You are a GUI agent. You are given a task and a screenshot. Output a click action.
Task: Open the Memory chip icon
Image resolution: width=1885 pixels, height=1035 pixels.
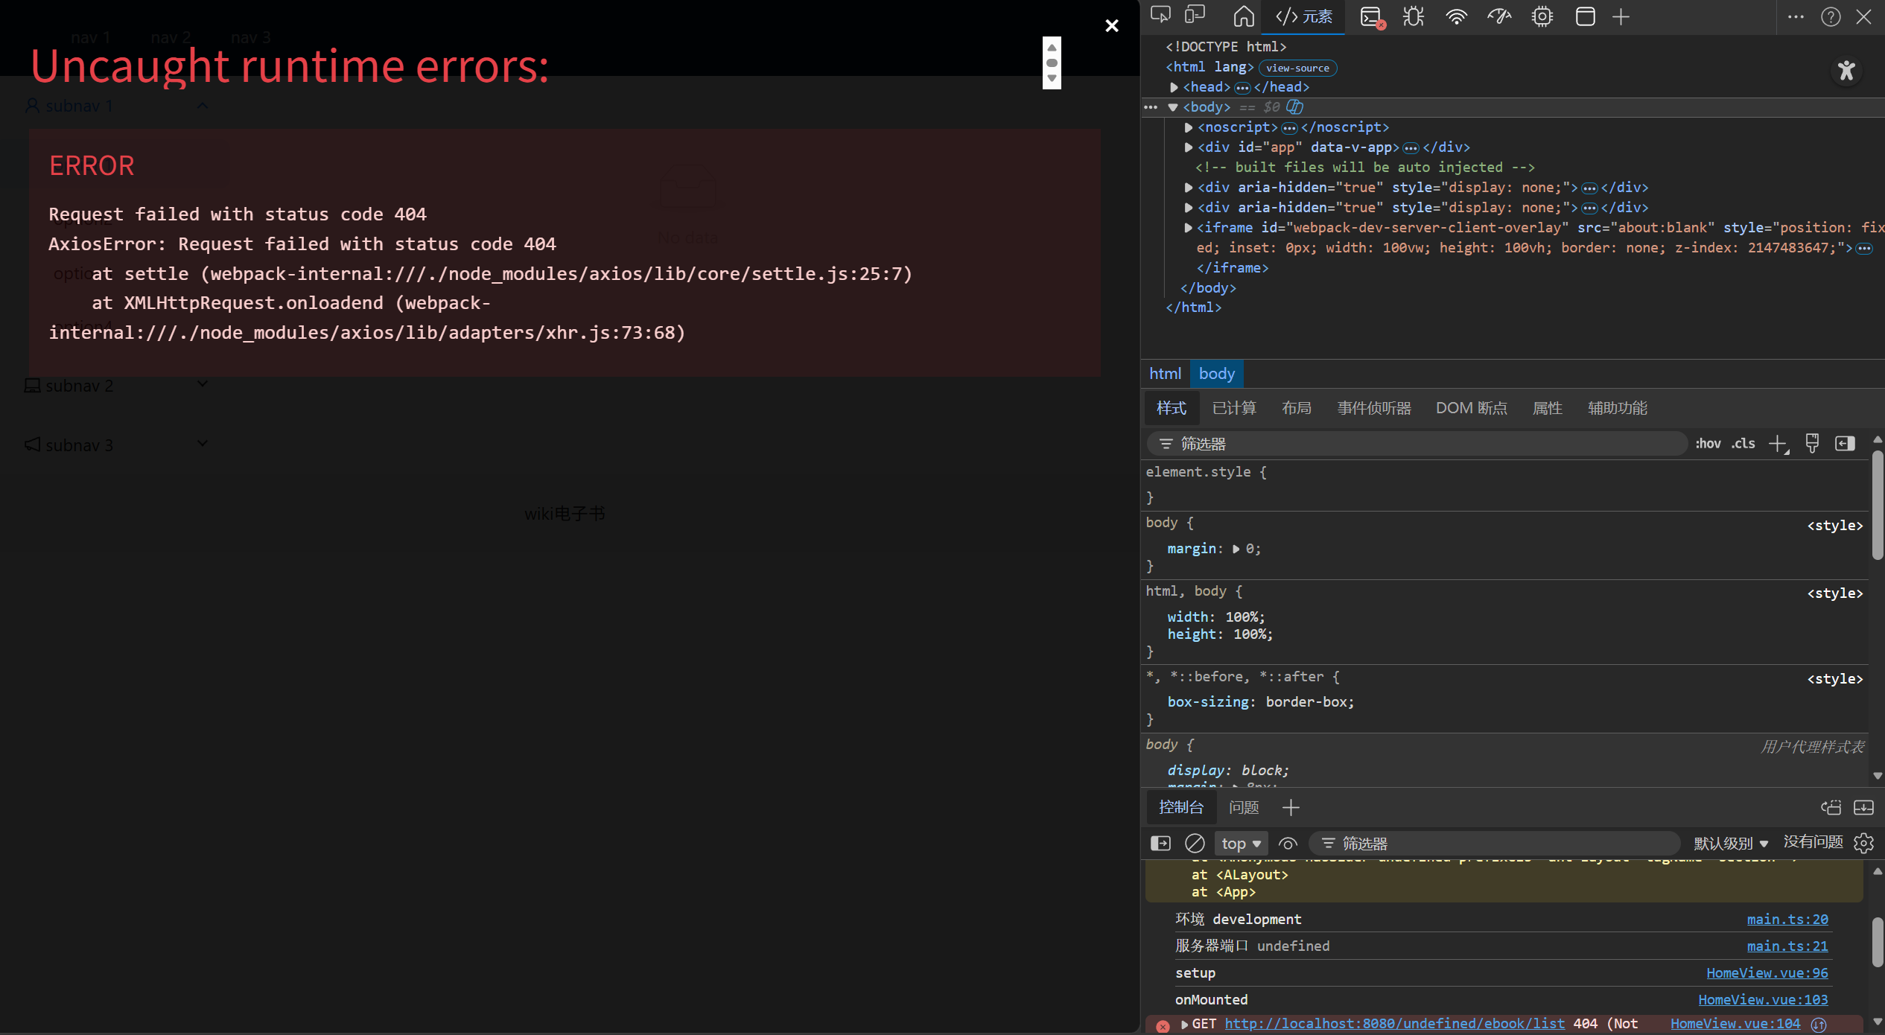1542,16
